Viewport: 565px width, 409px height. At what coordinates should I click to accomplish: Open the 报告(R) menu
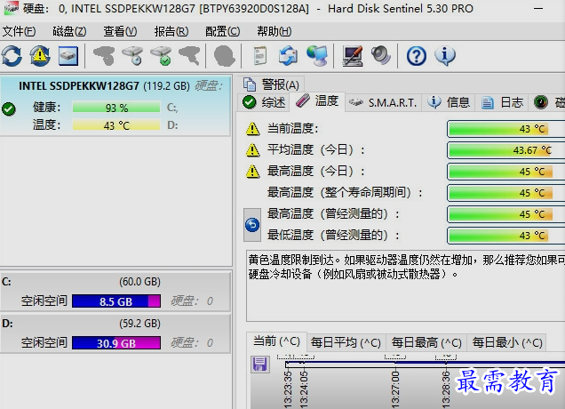171,32
